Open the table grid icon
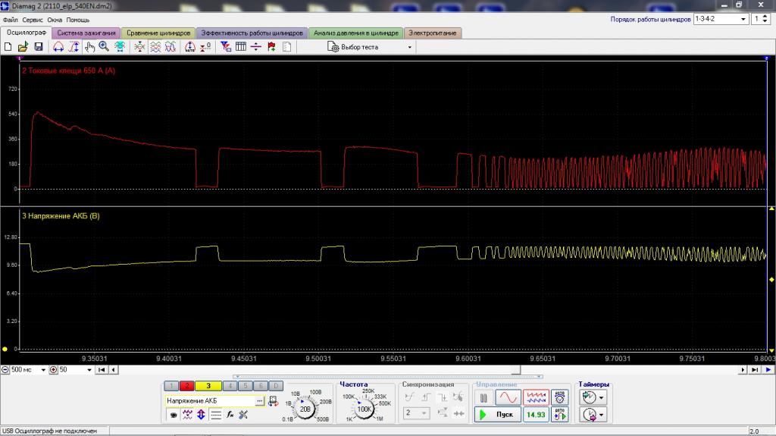 pyautogui.click(x=241, y=47)
